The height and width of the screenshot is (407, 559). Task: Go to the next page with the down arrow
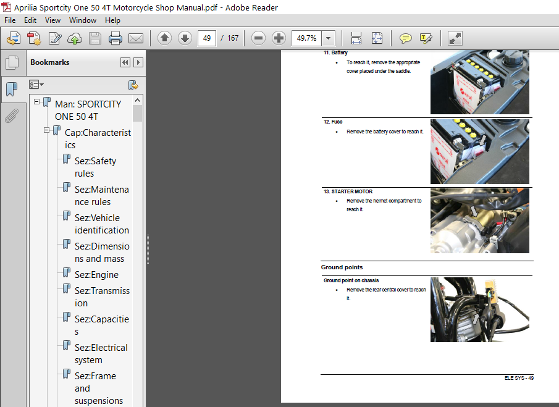(185, 38)
